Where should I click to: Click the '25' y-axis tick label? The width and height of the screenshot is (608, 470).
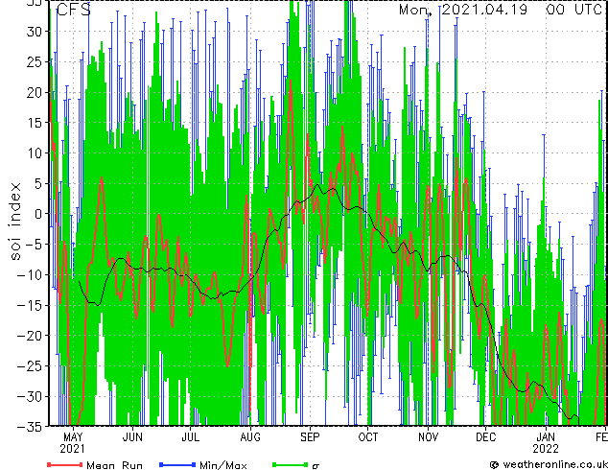[34, 61]
